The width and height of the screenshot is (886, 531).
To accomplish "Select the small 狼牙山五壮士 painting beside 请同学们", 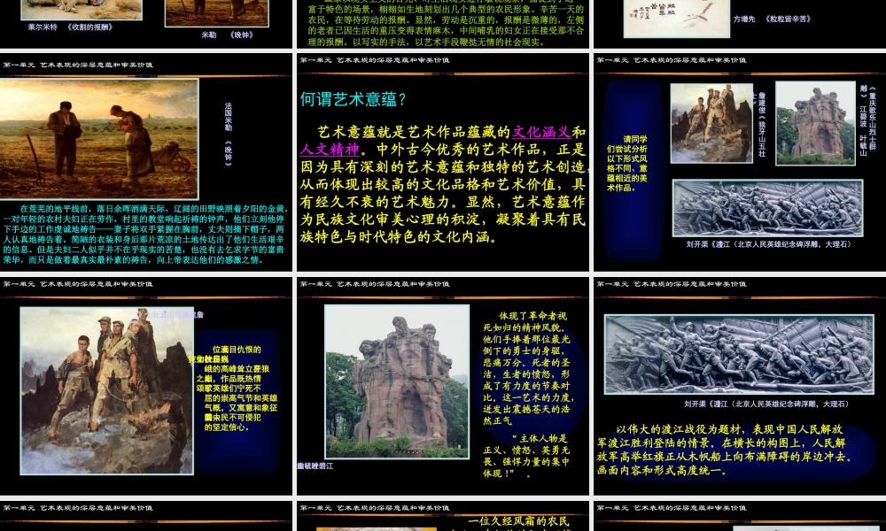I will [711, 124].
